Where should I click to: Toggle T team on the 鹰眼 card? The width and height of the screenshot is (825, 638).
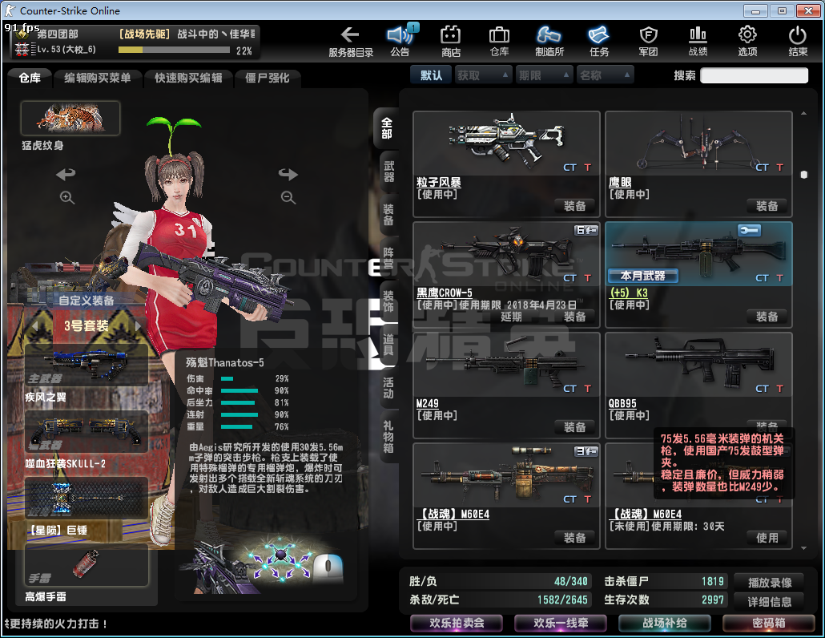pyautogui.click(x=779, y=168)
